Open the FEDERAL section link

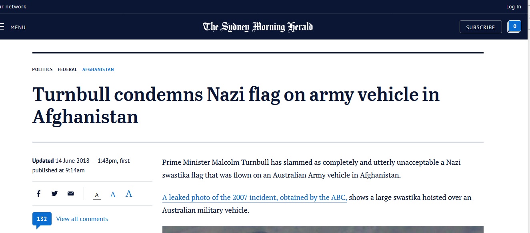[x=68, y=69]
